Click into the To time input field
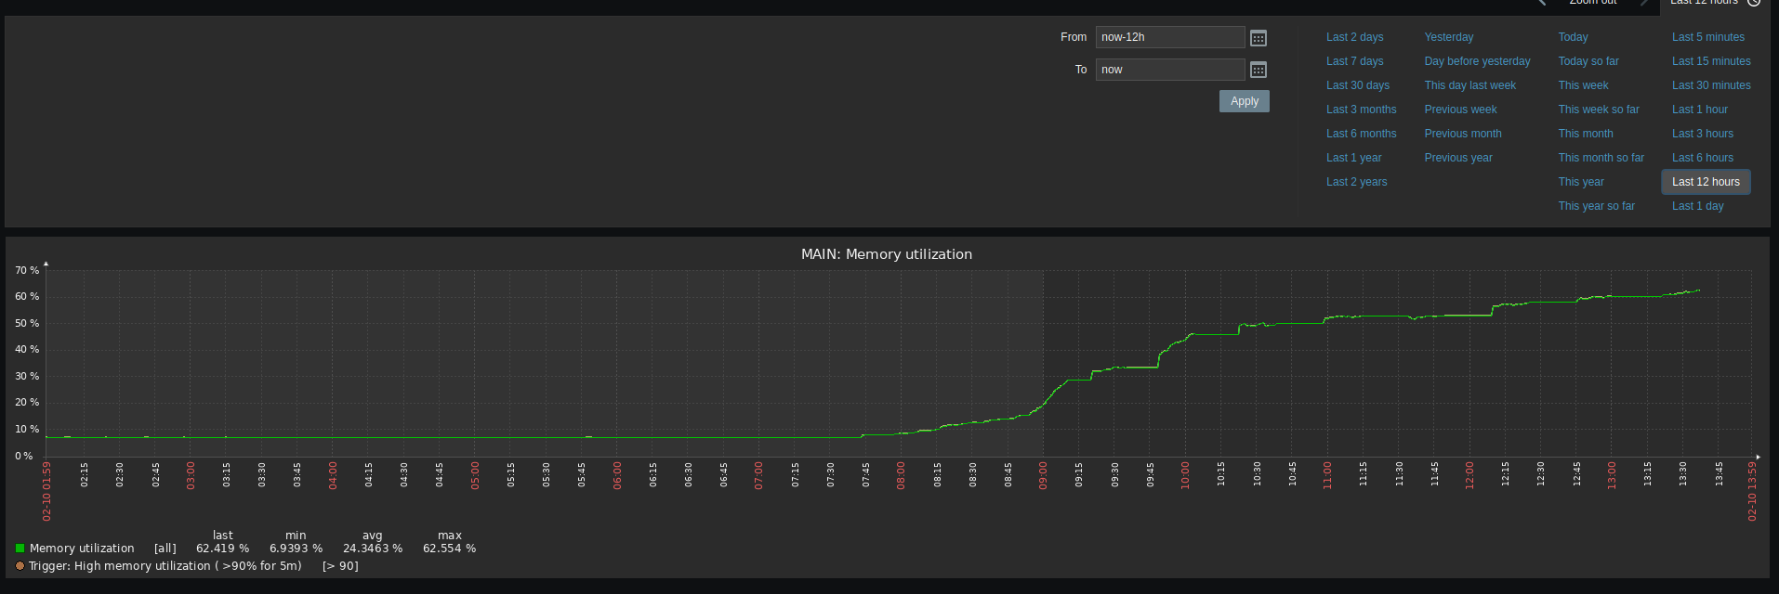 [1169, 70]
